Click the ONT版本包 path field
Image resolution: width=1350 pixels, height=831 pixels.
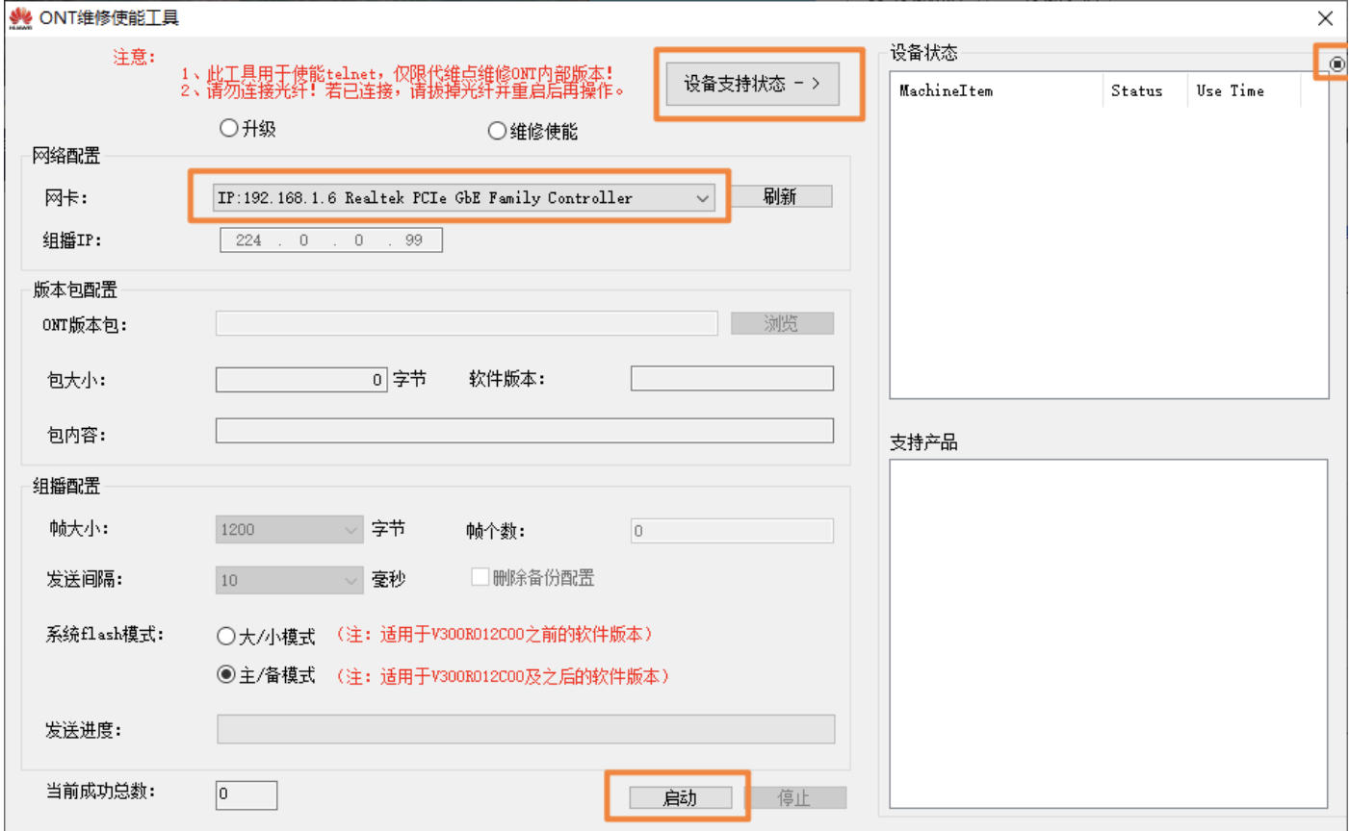467,323
